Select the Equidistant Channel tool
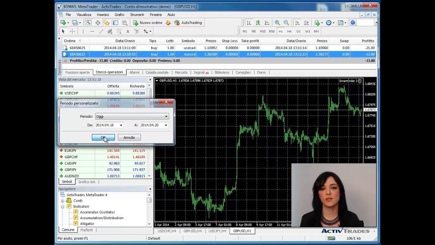This screenshot has width=435, height=245. (x=110, y=31)
